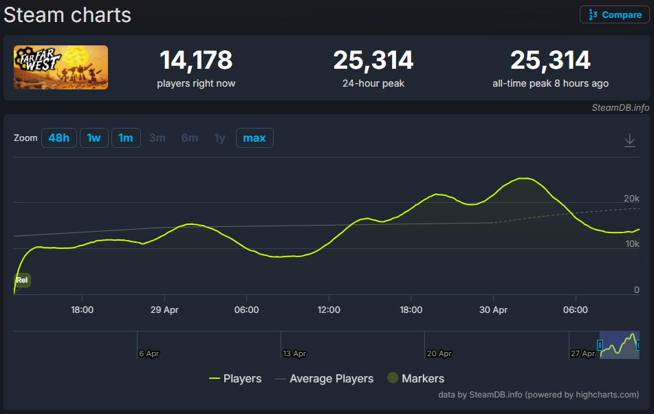Set chart zoom to 1w
This screenshot has width=654, height=414.
[94, 138]
